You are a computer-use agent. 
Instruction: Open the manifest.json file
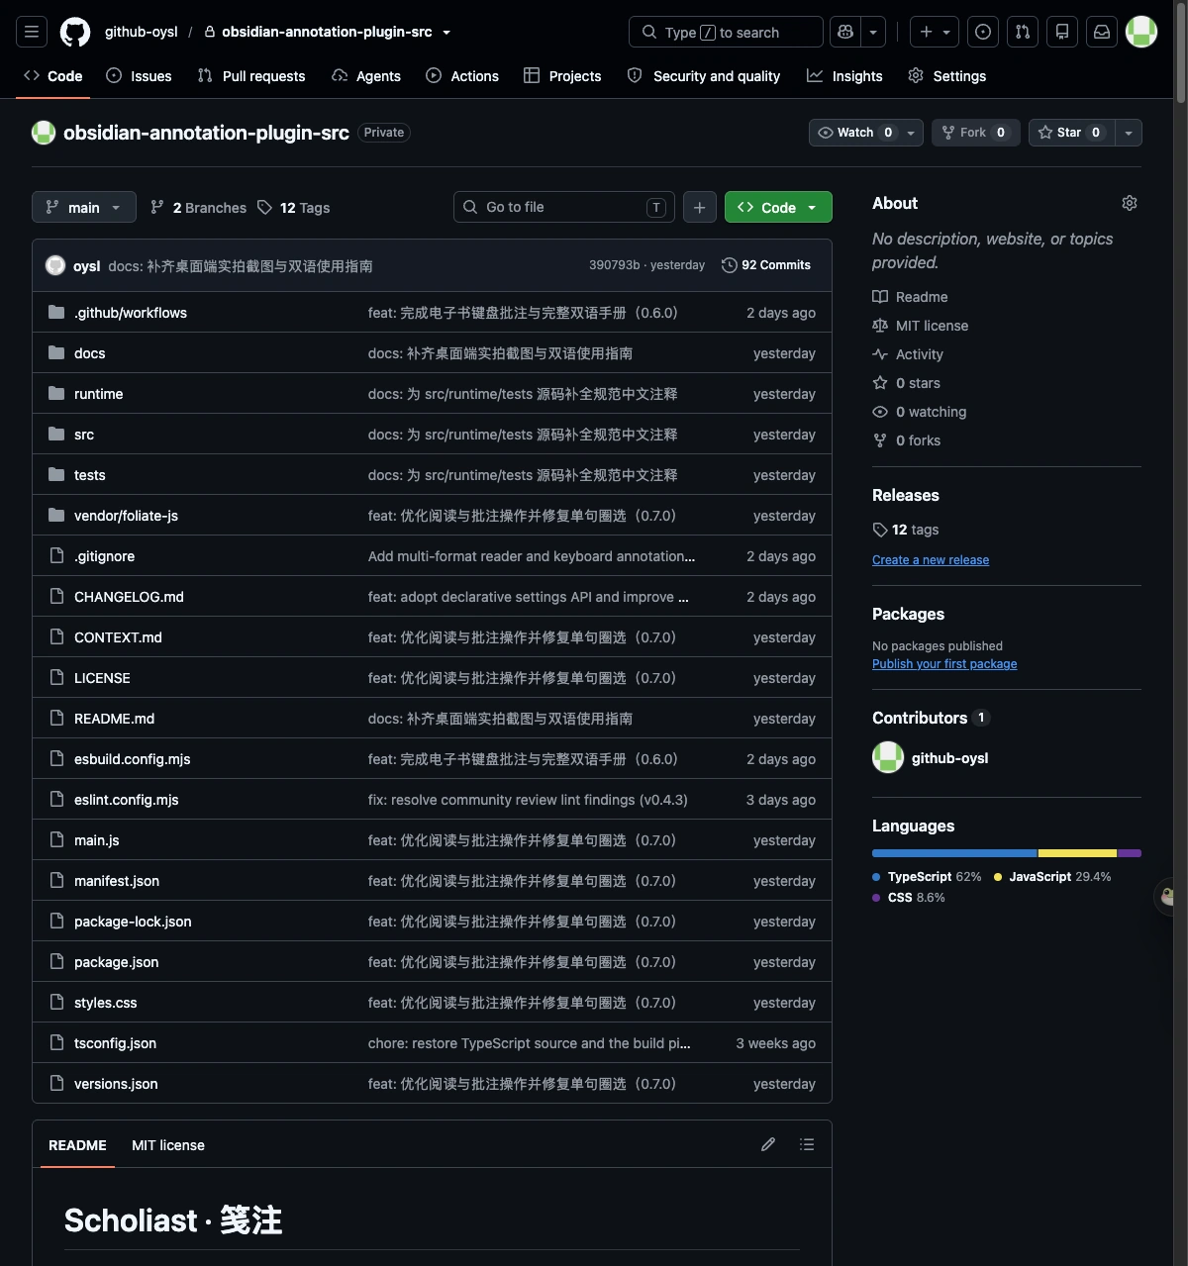117,881
